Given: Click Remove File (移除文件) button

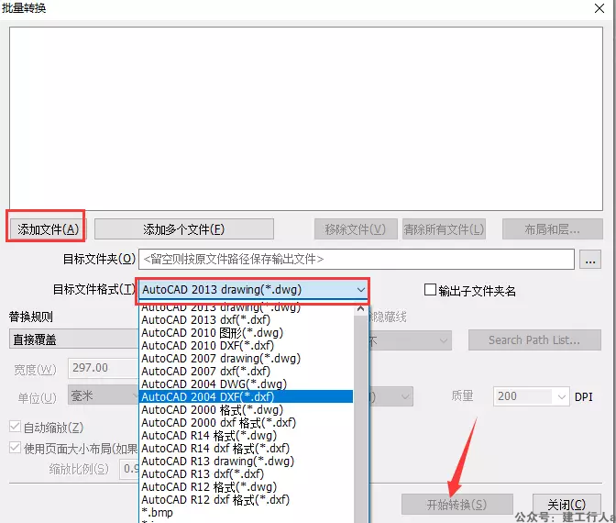Looking at the screenshot, I should pyautogui.click(x=356, y=229).
